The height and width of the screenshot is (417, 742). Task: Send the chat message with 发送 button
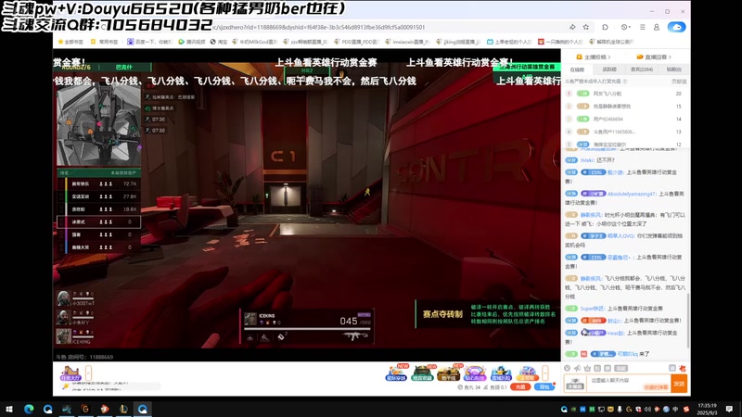coord(679,384)
